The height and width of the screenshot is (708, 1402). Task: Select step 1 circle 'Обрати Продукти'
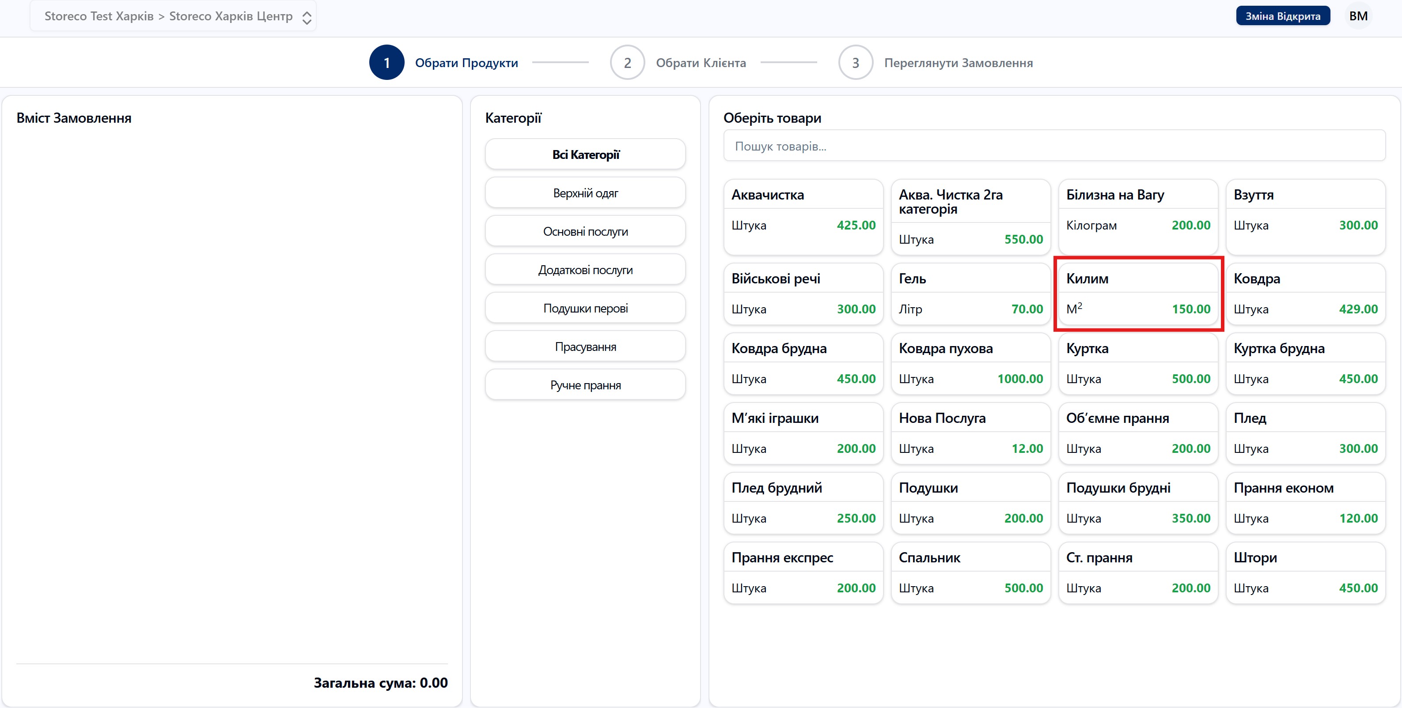pos(386,63)
